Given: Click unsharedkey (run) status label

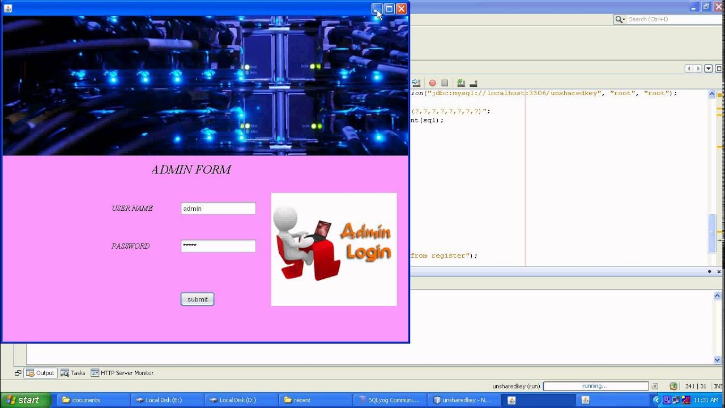Looking at the screenshot, I should tap(516, 386).
